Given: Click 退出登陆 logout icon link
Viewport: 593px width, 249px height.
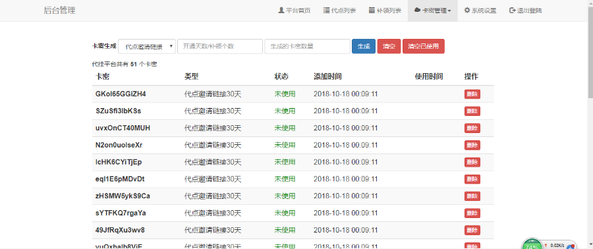Looking at the screenshot, I should (x=526, y=11).
